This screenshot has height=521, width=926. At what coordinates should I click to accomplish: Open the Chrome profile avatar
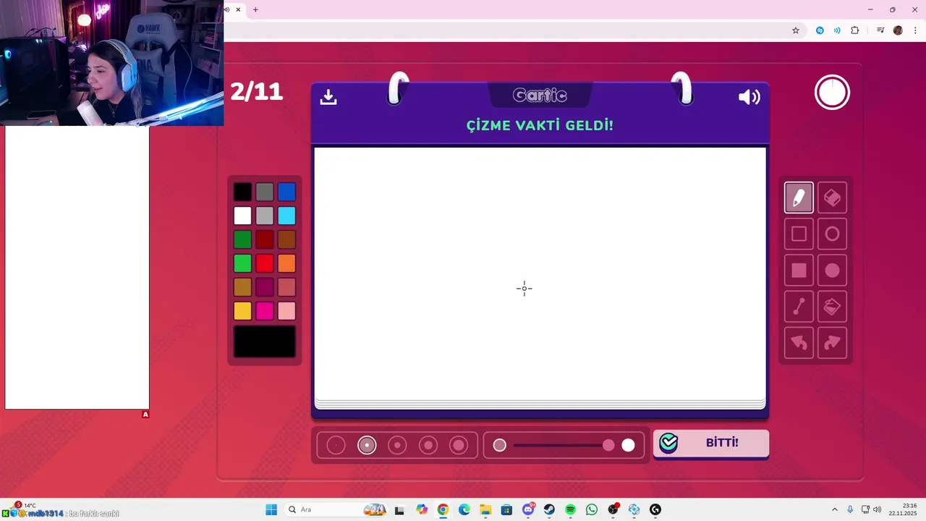[x=898, y=30]
